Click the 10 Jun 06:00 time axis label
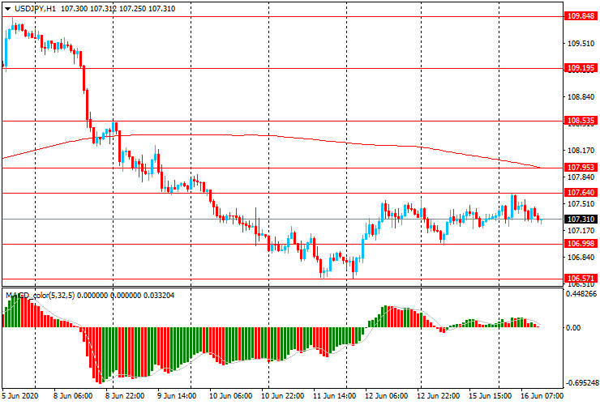Image resolution: width=600 pixels, height=405 pixels. click(x=231, y=396)
